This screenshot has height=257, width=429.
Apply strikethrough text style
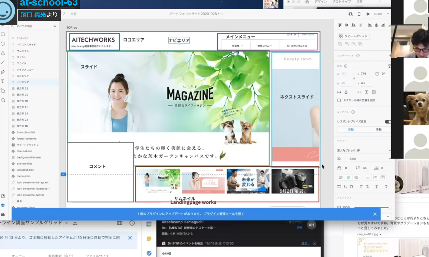386,187
